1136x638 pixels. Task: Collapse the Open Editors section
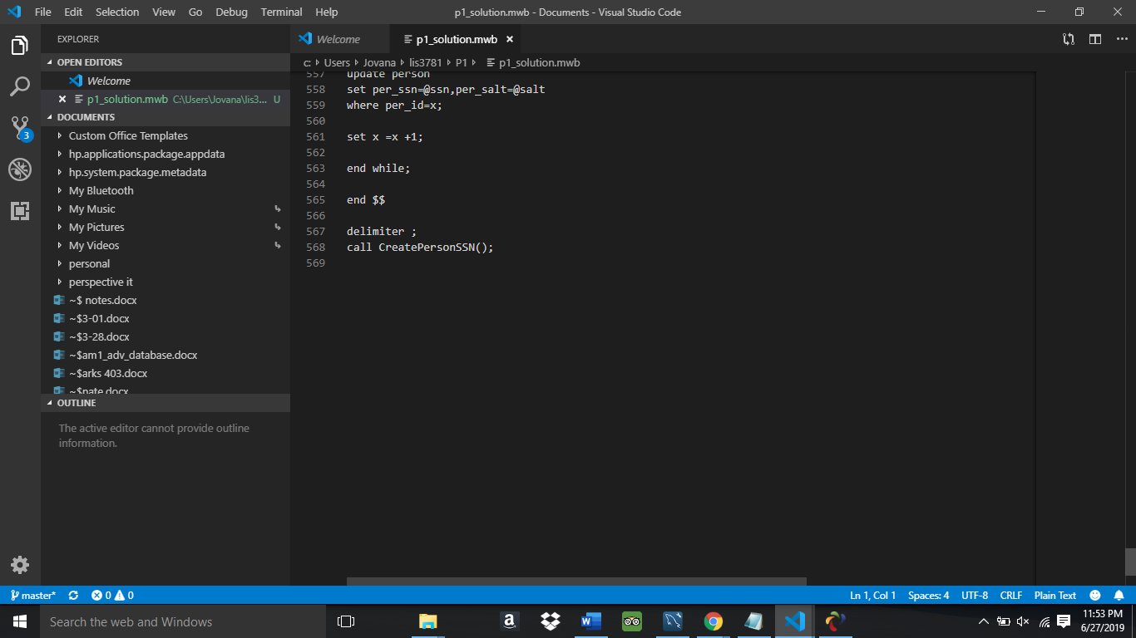point(89,62)
